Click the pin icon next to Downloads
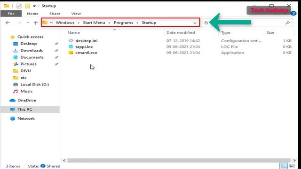The height and width of the screenshot is (169, 301). click(56, 51)
